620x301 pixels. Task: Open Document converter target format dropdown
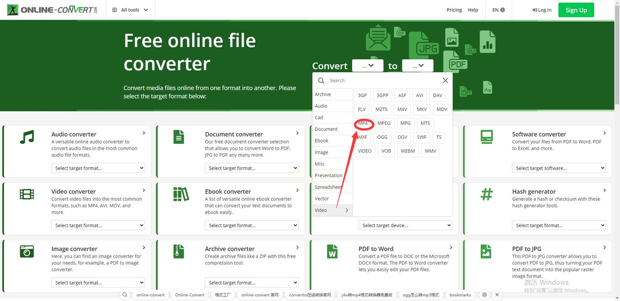point(252,168)
